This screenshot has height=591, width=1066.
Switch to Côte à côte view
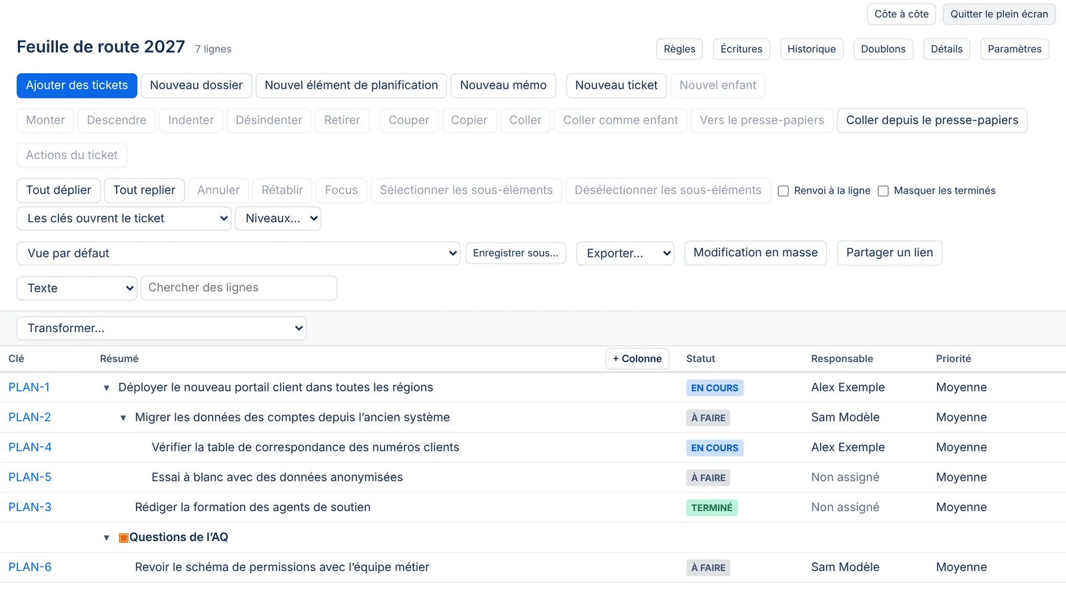point(901,14)
